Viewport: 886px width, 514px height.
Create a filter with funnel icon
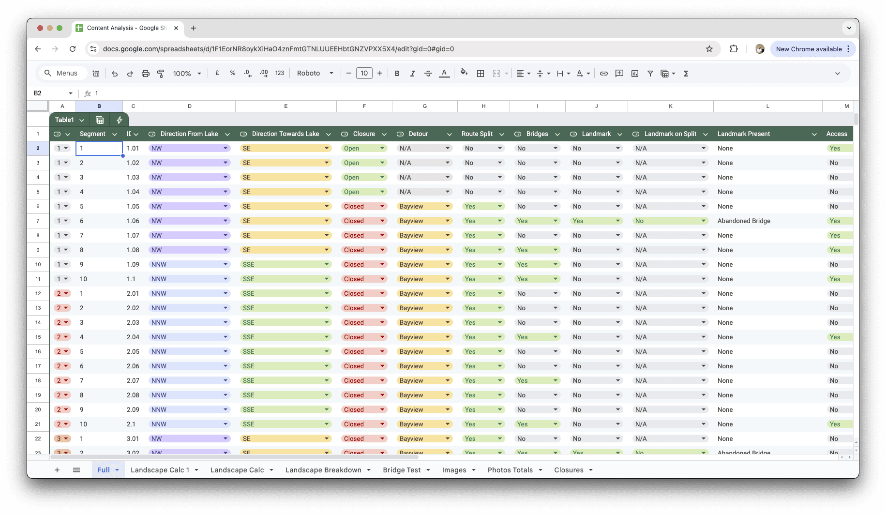(650, 74)
